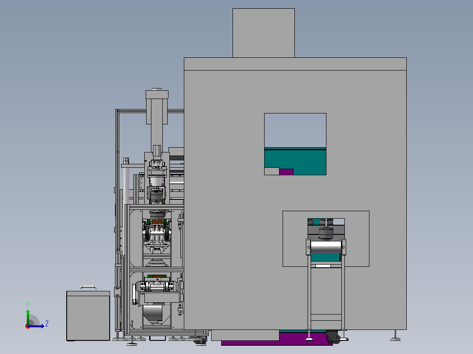473x354 pixels.
Task: Select the leveling foot at the far right
Action: coord(395,335)
